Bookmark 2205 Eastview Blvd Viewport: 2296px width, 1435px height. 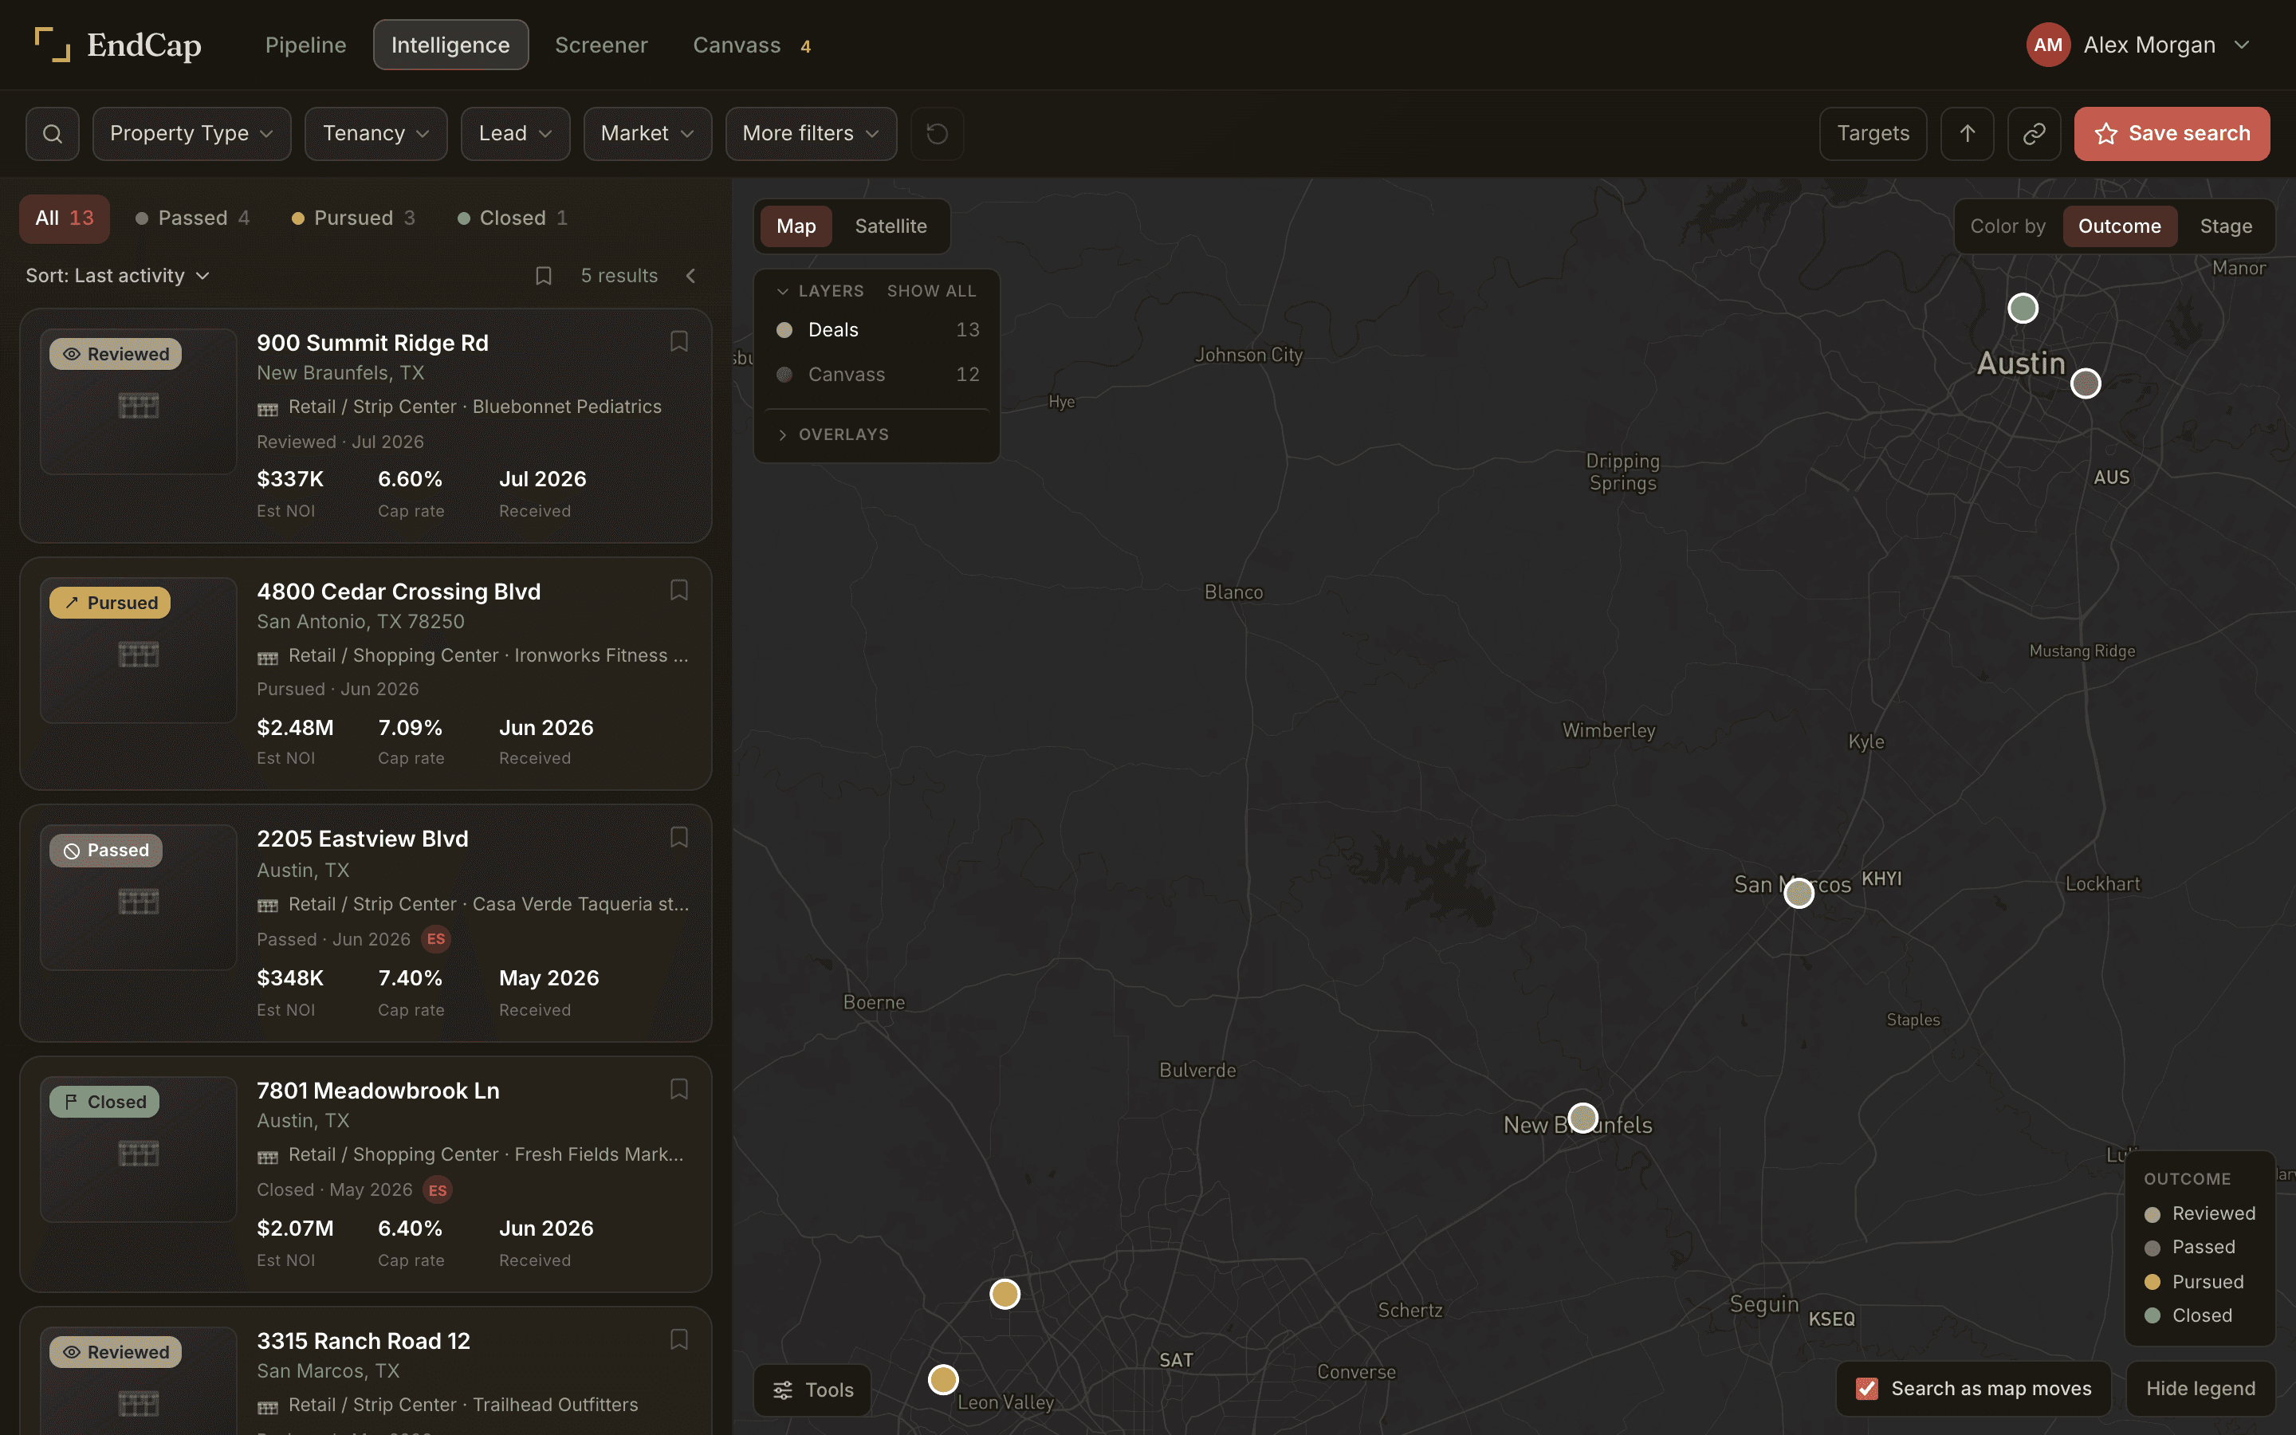(678, 838)
